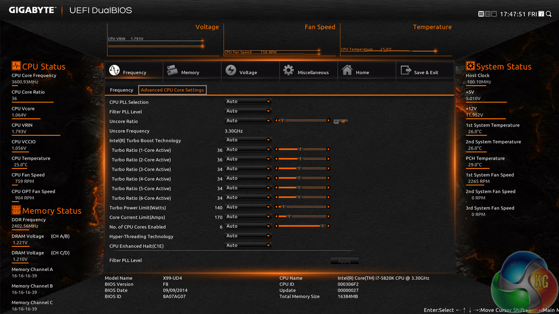
Task: Adjust the Turbo Power Limit(Watts) slider
Action: point(302,207)
